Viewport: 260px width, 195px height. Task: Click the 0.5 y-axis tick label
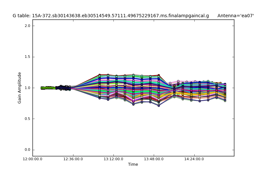point(27,119)
